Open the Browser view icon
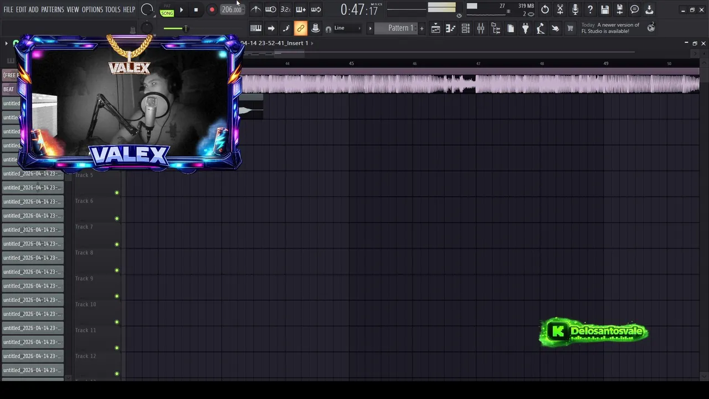Screen dimensions: 709x399 click(x=496, y=28)
